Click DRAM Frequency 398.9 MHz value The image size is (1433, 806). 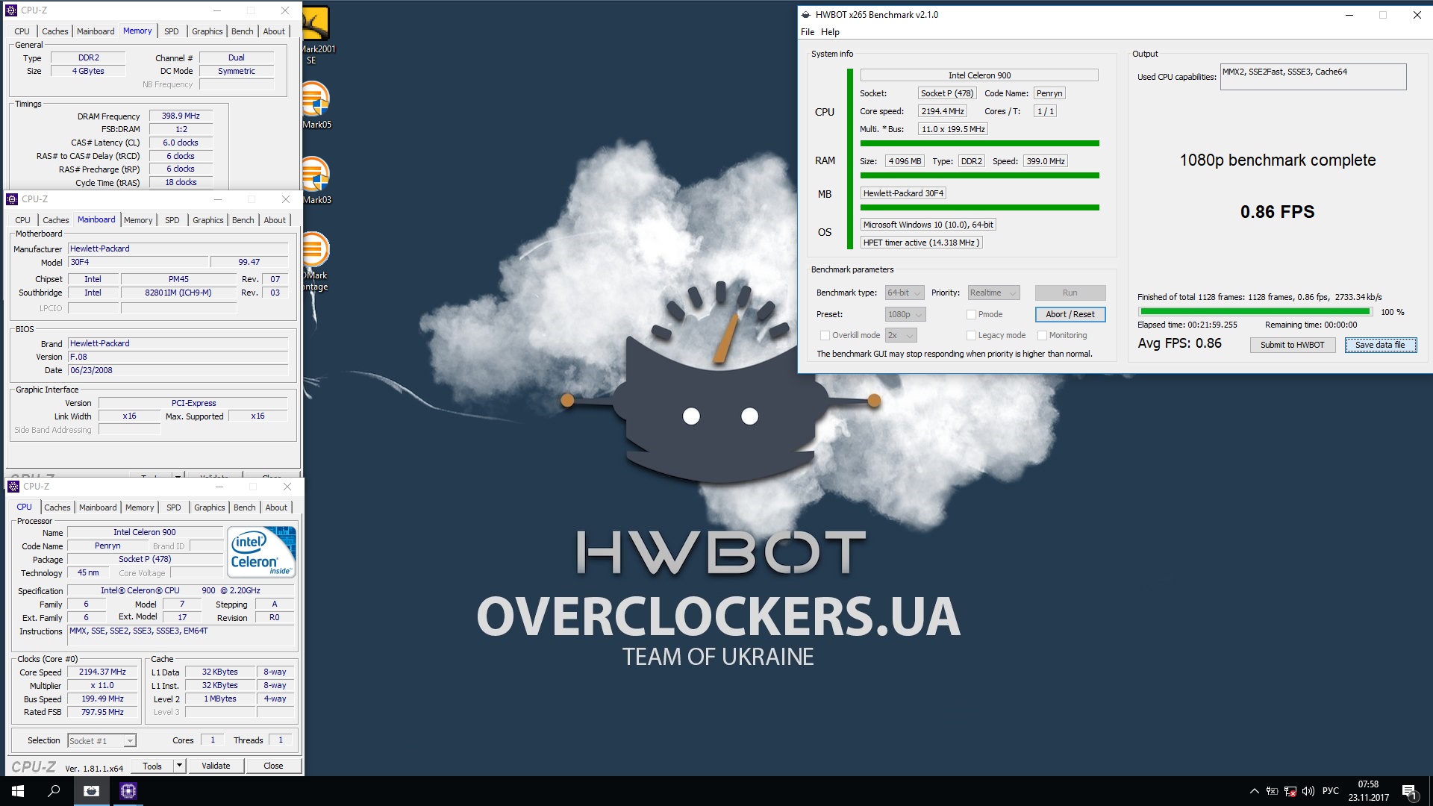click(x=181, y=116)
